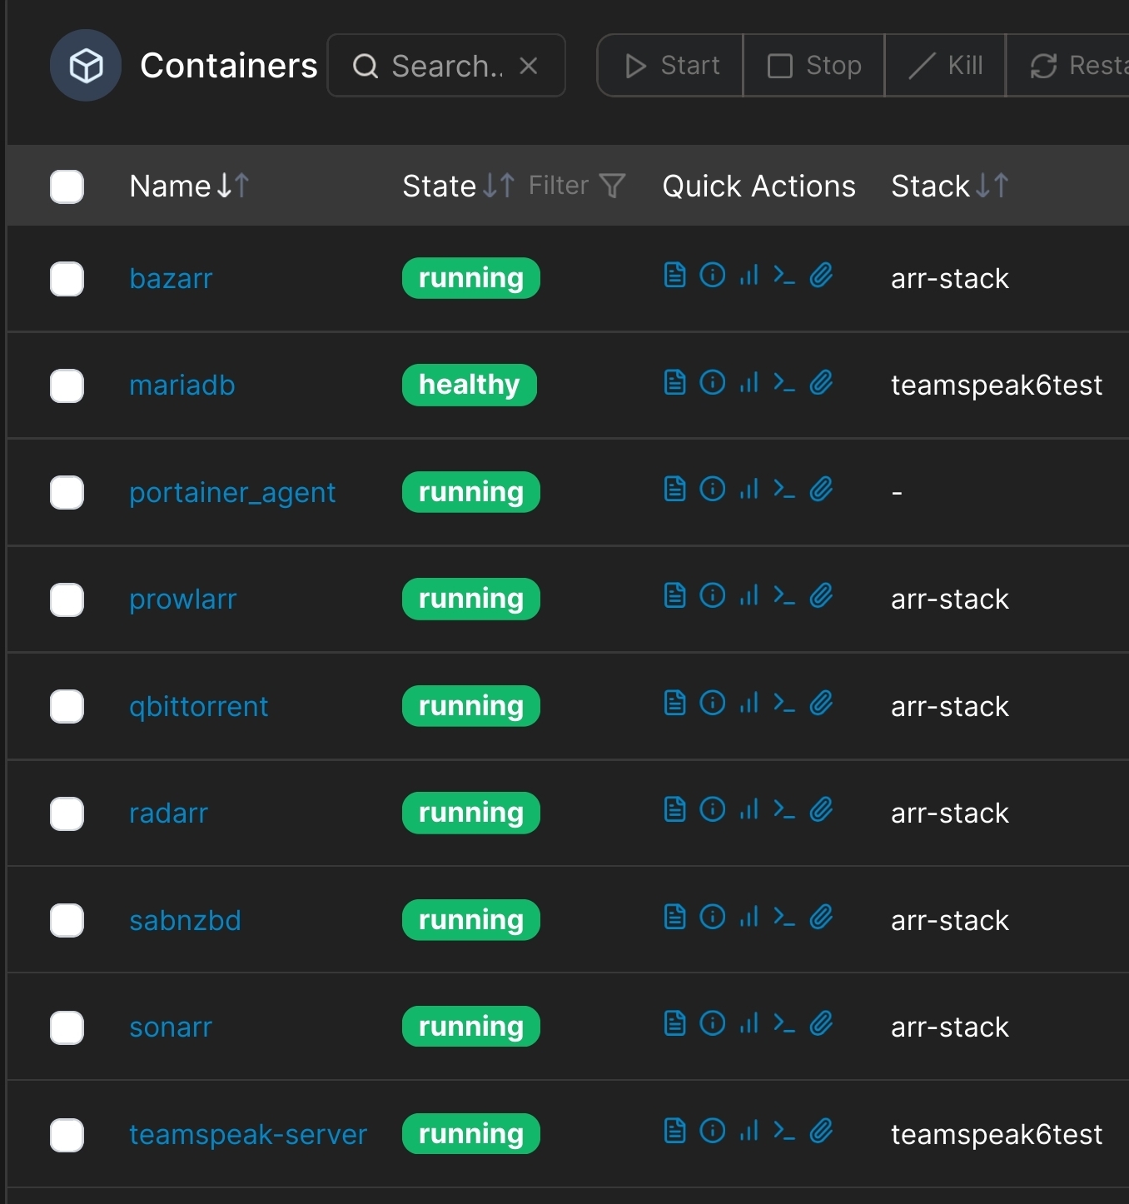Open the bazarr container link
Viewport: 1129px width, 1204px height.
(171, 278)
